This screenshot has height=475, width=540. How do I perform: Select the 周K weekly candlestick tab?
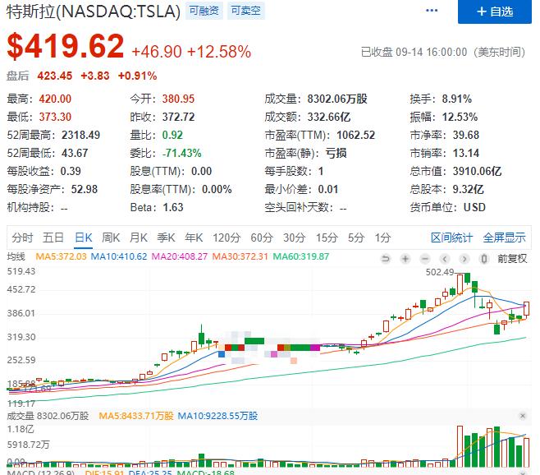(x=111, y=237)
